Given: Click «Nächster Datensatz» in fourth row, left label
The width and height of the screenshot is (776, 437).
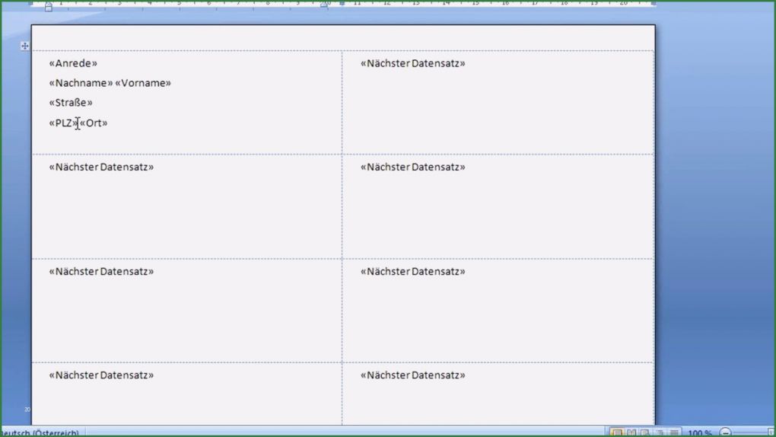Looking at the screenshot, I should coord(101,375).
